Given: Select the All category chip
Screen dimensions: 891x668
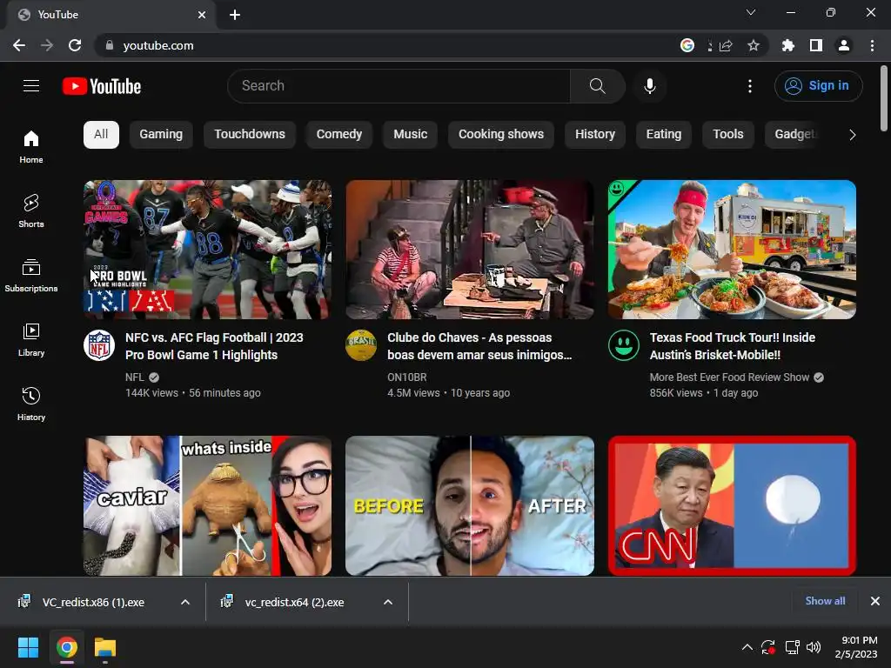Looking at the screenshot, I should [x=101, y=135].
